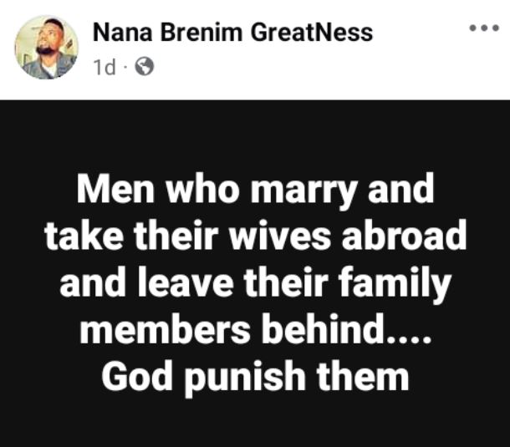Open the post options three-dots menu

tap(484, 28)
